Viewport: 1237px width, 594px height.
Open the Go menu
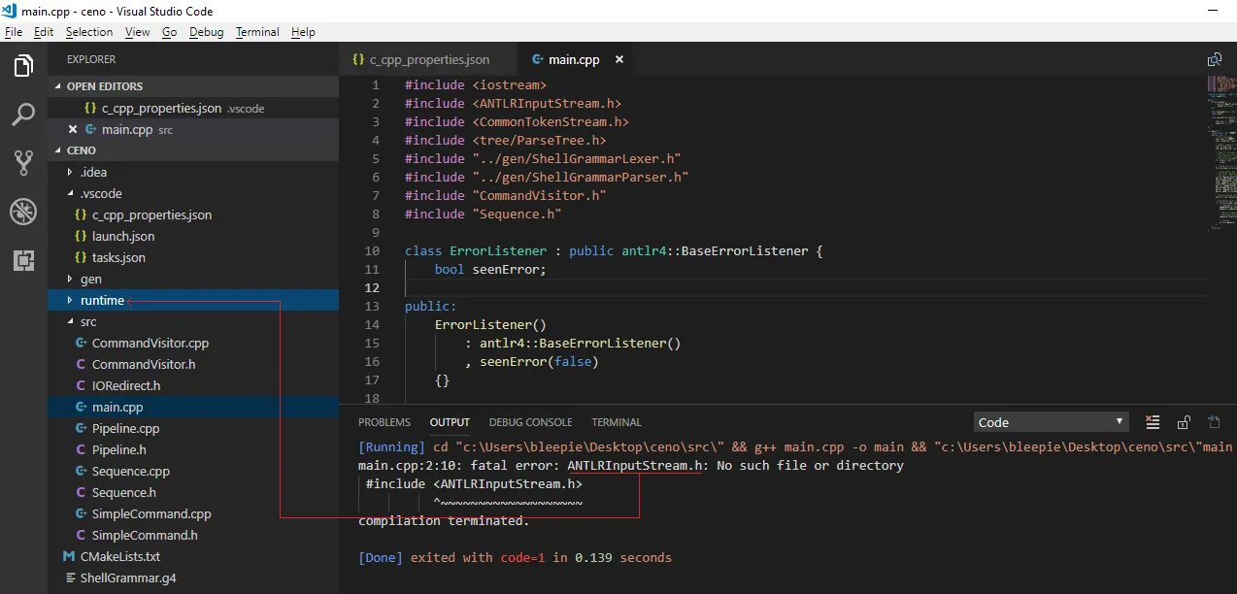pos(169,32)
